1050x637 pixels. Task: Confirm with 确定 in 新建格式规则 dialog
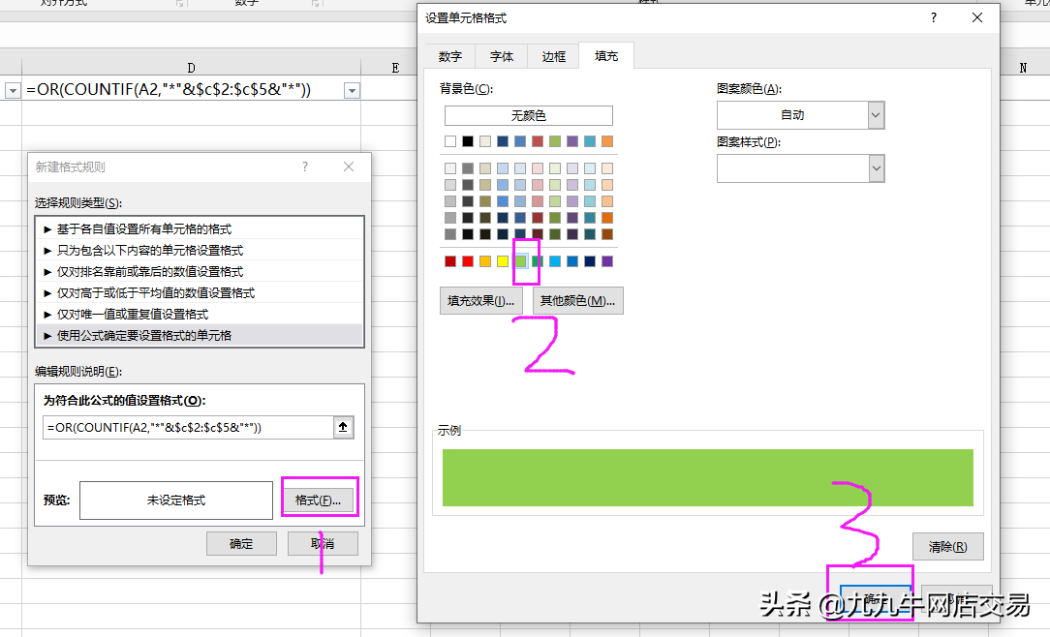coord(241,544)
